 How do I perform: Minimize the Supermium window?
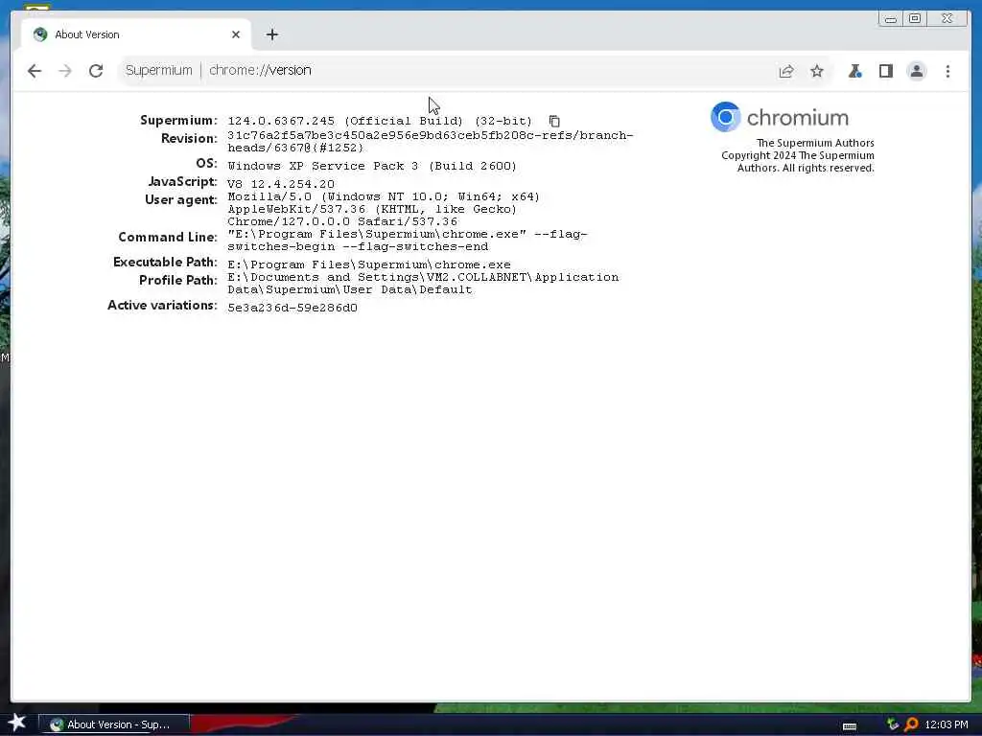[890, 19]
